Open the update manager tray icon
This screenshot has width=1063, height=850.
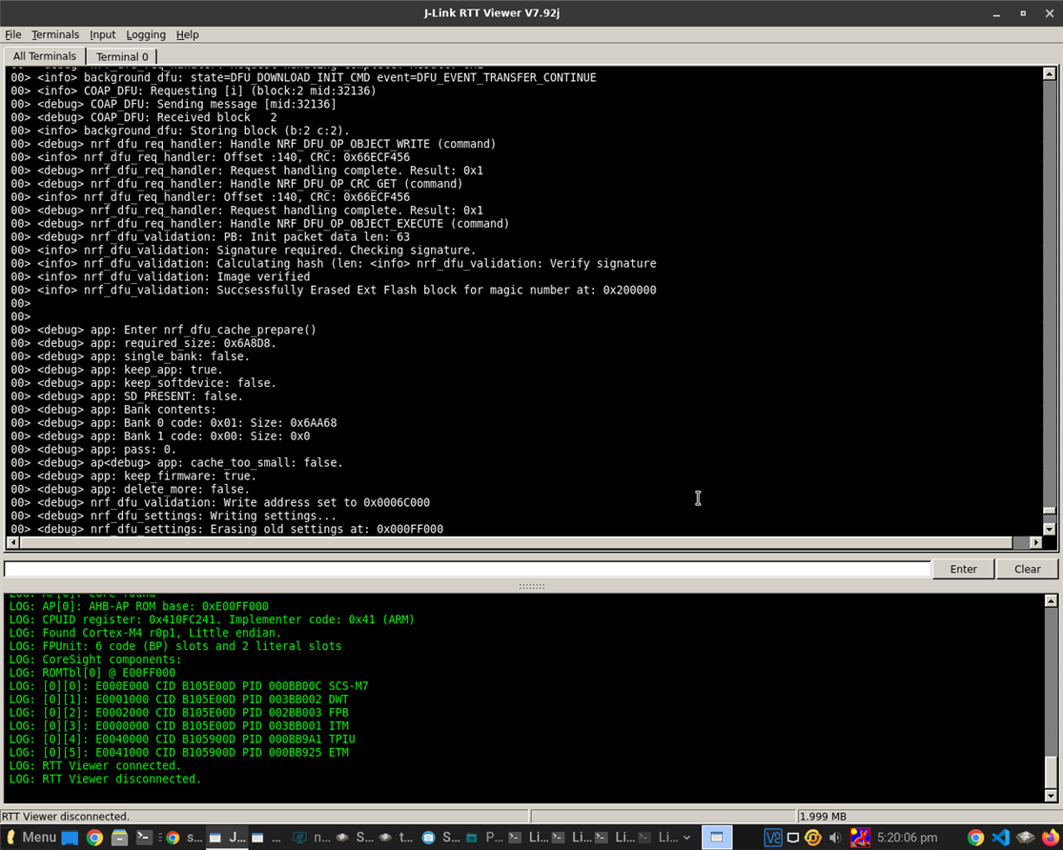[x=813, y=838]
